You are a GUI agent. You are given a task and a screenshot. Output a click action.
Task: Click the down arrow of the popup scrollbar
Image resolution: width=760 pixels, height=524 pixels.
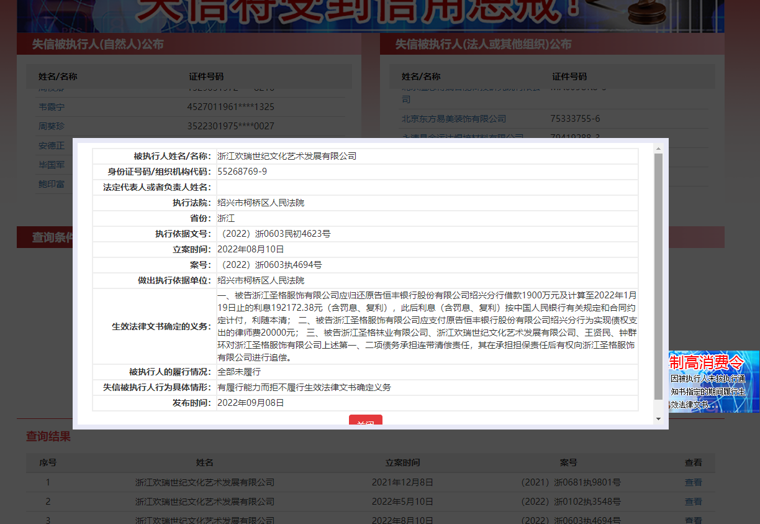click(658, 419)
